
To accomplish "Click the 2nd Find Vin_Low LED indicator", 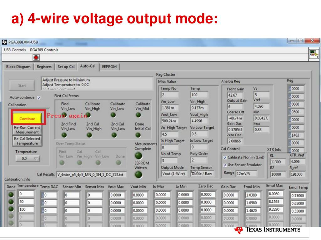I will pos(64,135).
